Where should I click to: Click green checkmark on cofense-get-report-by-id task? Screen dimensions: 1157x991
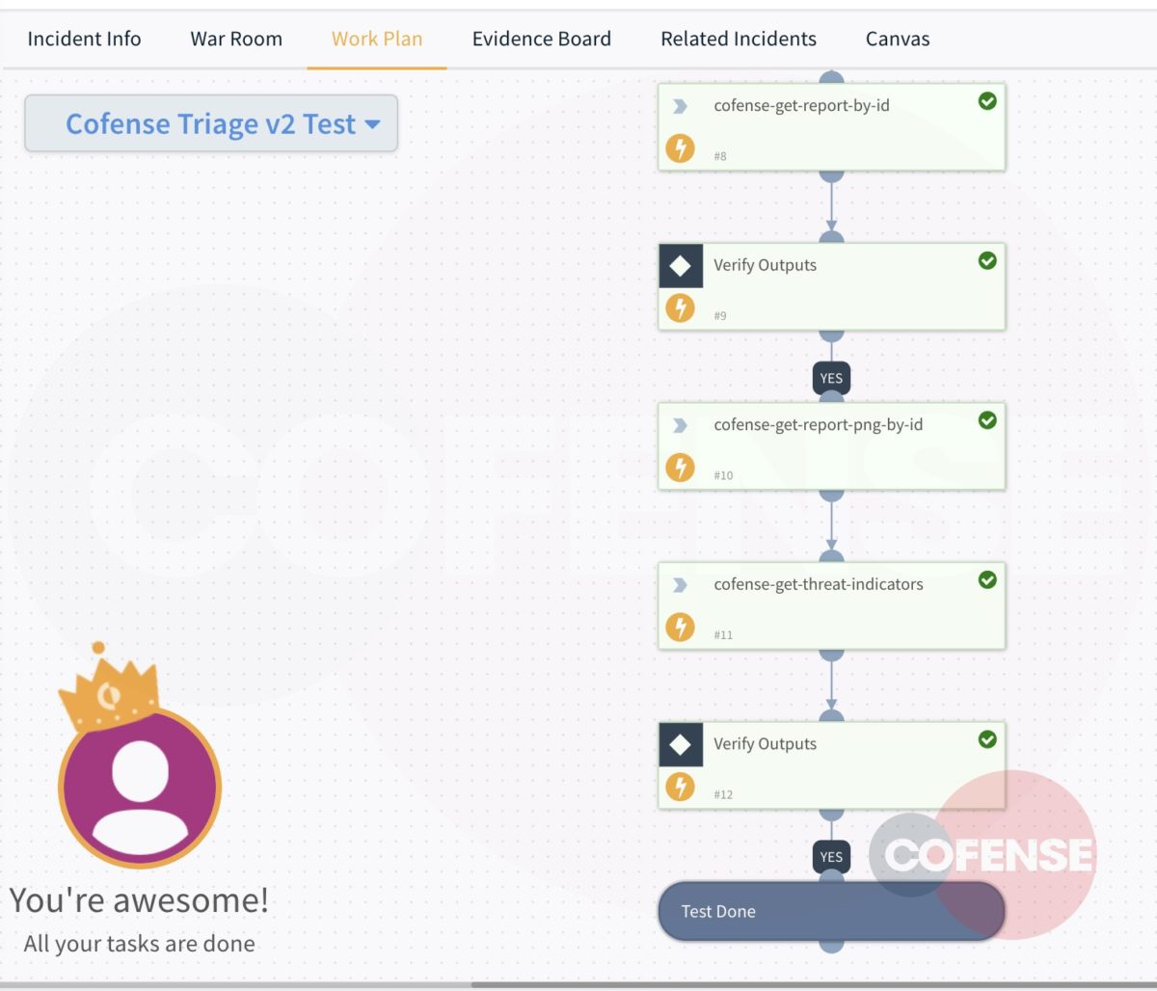987,101
